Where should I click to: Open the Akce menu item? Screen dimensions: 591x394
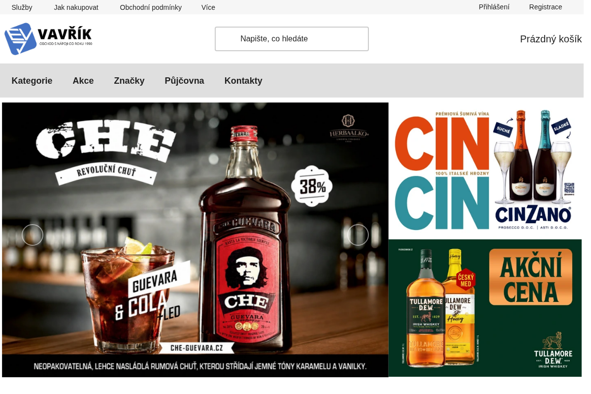click(83, 81)
